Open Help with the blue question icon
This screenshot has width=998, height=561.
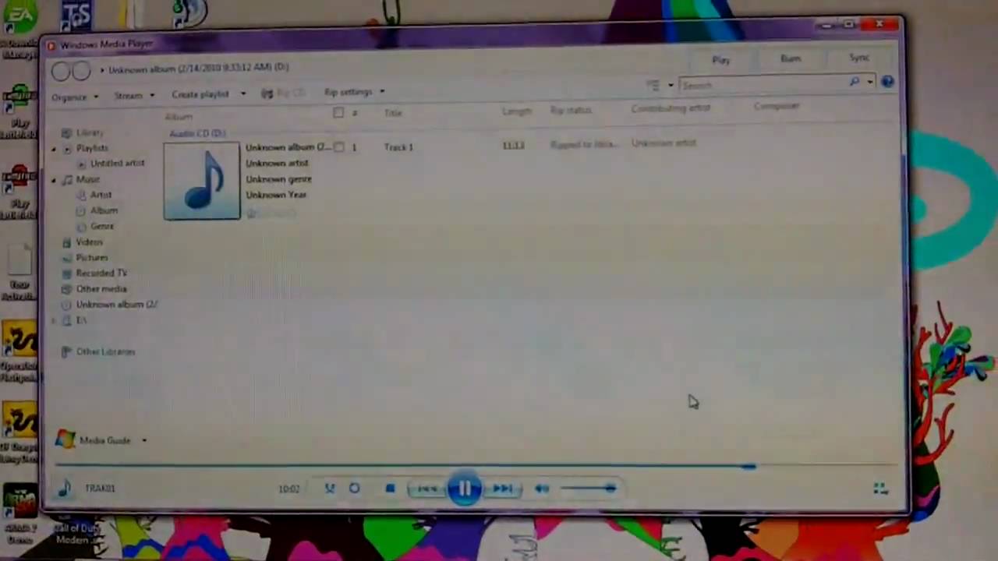pos(887,82)
